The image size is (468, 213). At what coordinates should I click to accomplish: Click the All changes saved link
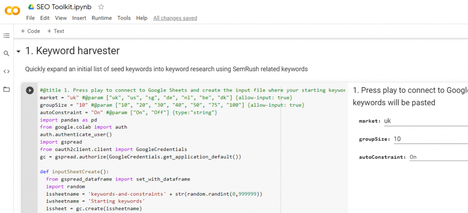(x=175, y=18)
